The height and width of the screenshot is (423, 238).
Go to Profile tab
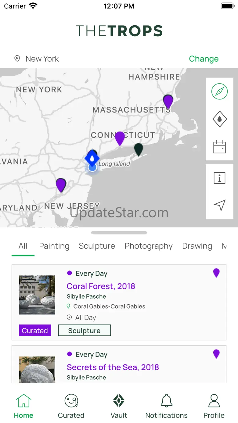[214, 406]
